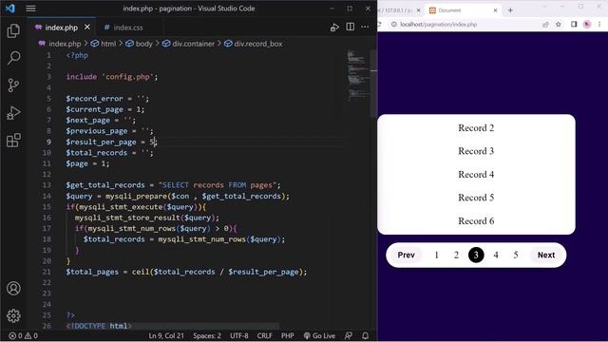The image size is (608, 342).
Task: Change encoding via UTF-8 status item
Action: tap(238, 335)
